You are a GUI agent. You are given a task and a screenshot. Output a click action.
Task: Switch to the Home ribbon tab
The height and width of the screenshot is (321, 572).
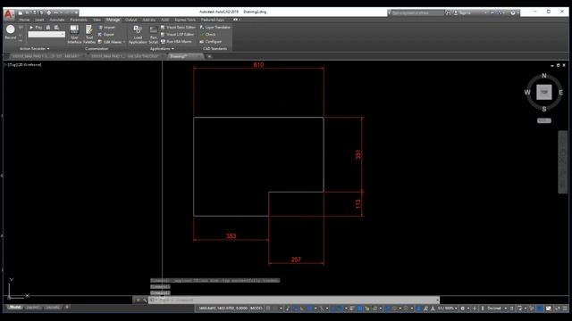[x=24, y=20]
